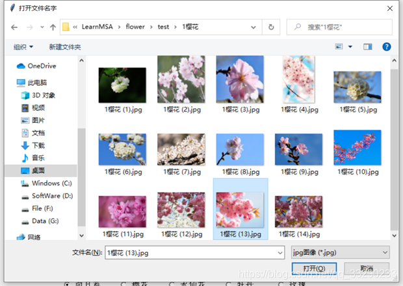Image resolution: width=403 pixels, height=286 pixels.
Task: Click the 取消 button
Action: (367, 268)
